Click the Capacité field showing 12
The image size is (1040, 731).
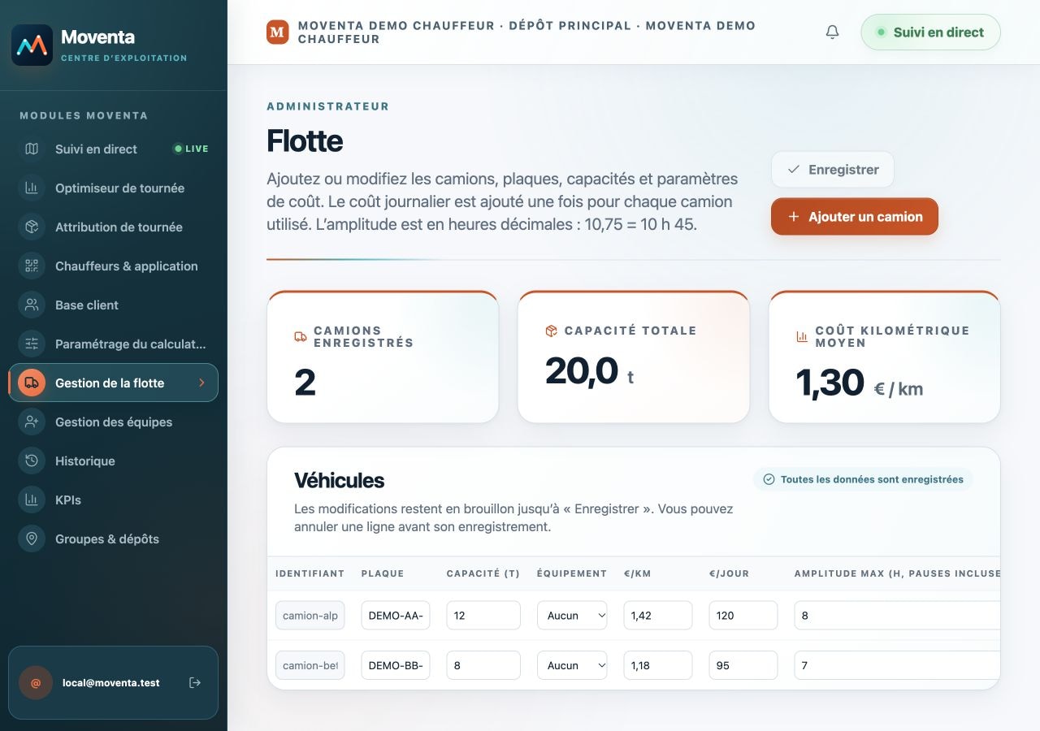483,616
